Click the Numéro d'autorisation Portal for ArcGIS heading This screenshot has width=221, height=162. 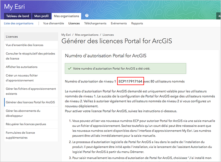pyautogui.click(x=106, y=56)
